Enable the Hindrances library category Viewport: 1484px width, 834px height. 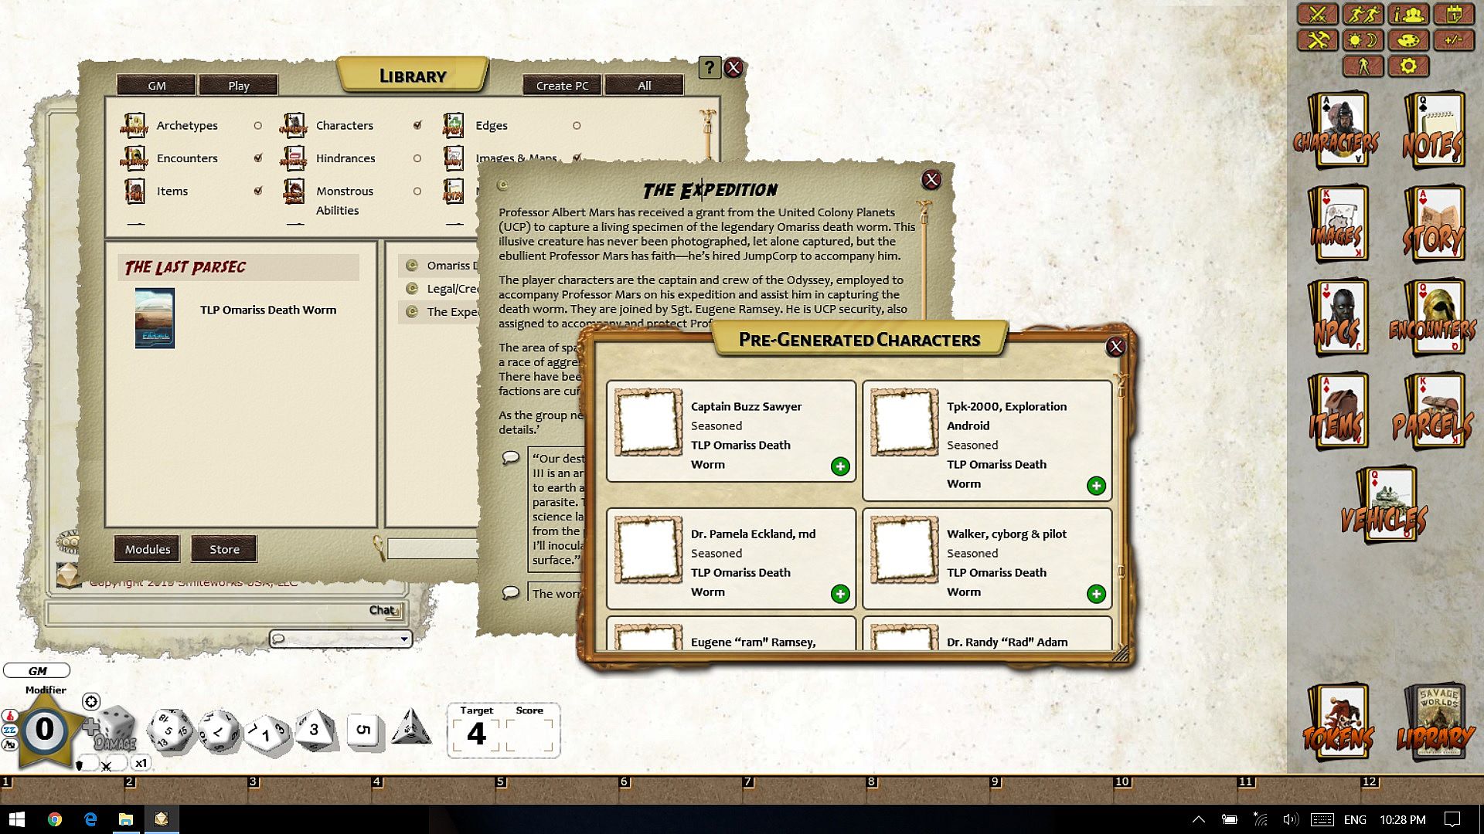pos(417,158)
